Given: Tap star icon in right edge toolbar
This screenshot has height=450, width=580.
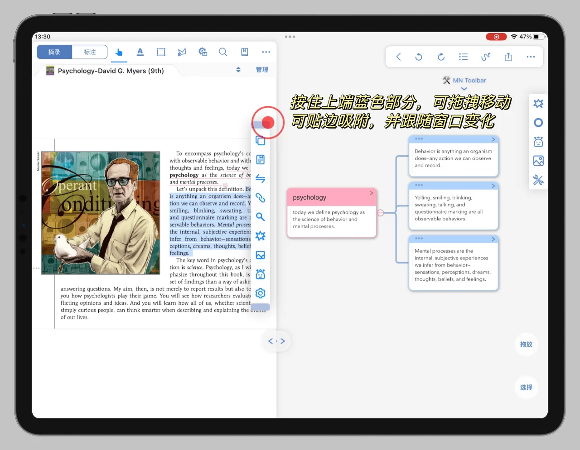Looking at the screenshot, I should tap(538, 104).
